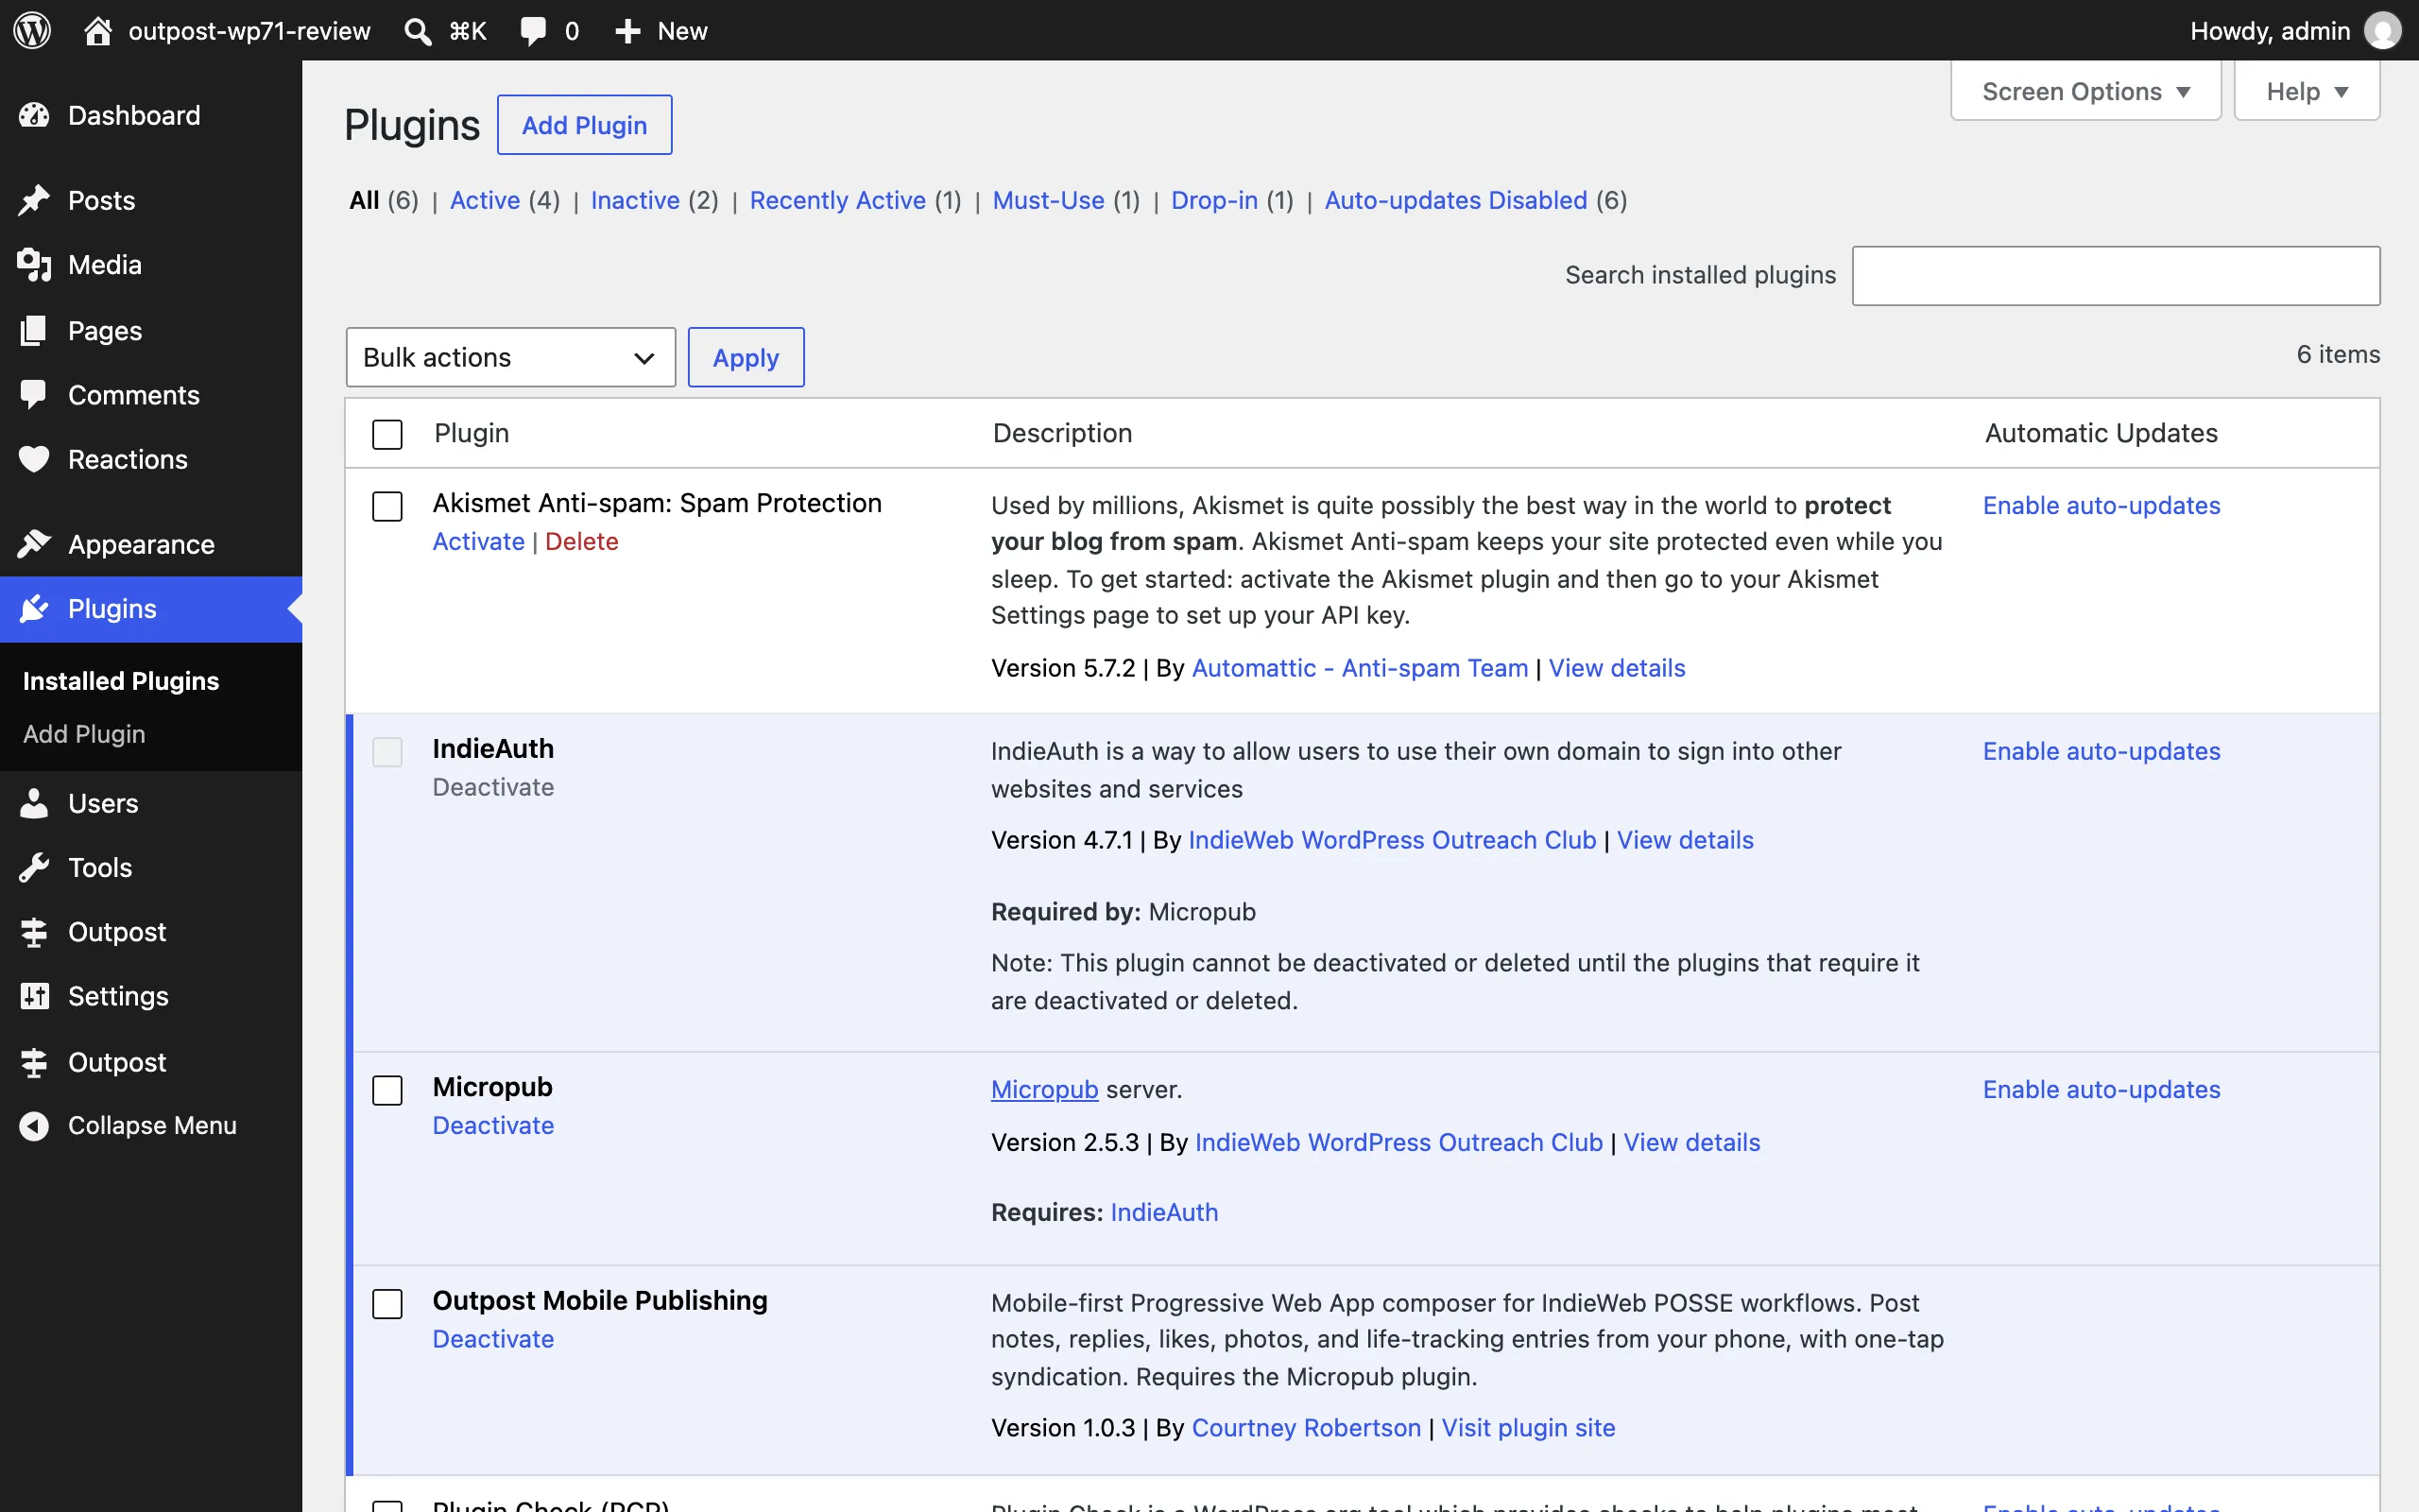Image resolution: width=2419 pixels, height=1512 pixels.
Task: Filter plugins by Inactive
Action: (x=635, y=200)
